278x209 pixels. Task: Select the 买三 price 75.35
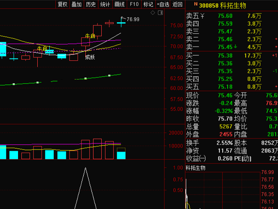point(225,71)
